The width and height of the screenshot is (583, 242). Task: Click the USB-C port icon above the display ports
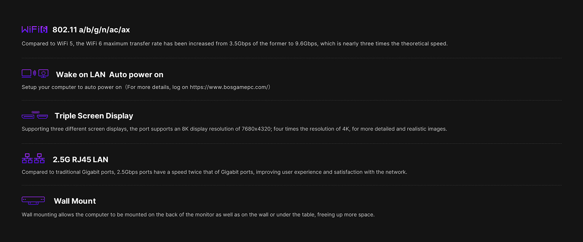[x=36, y=112]
